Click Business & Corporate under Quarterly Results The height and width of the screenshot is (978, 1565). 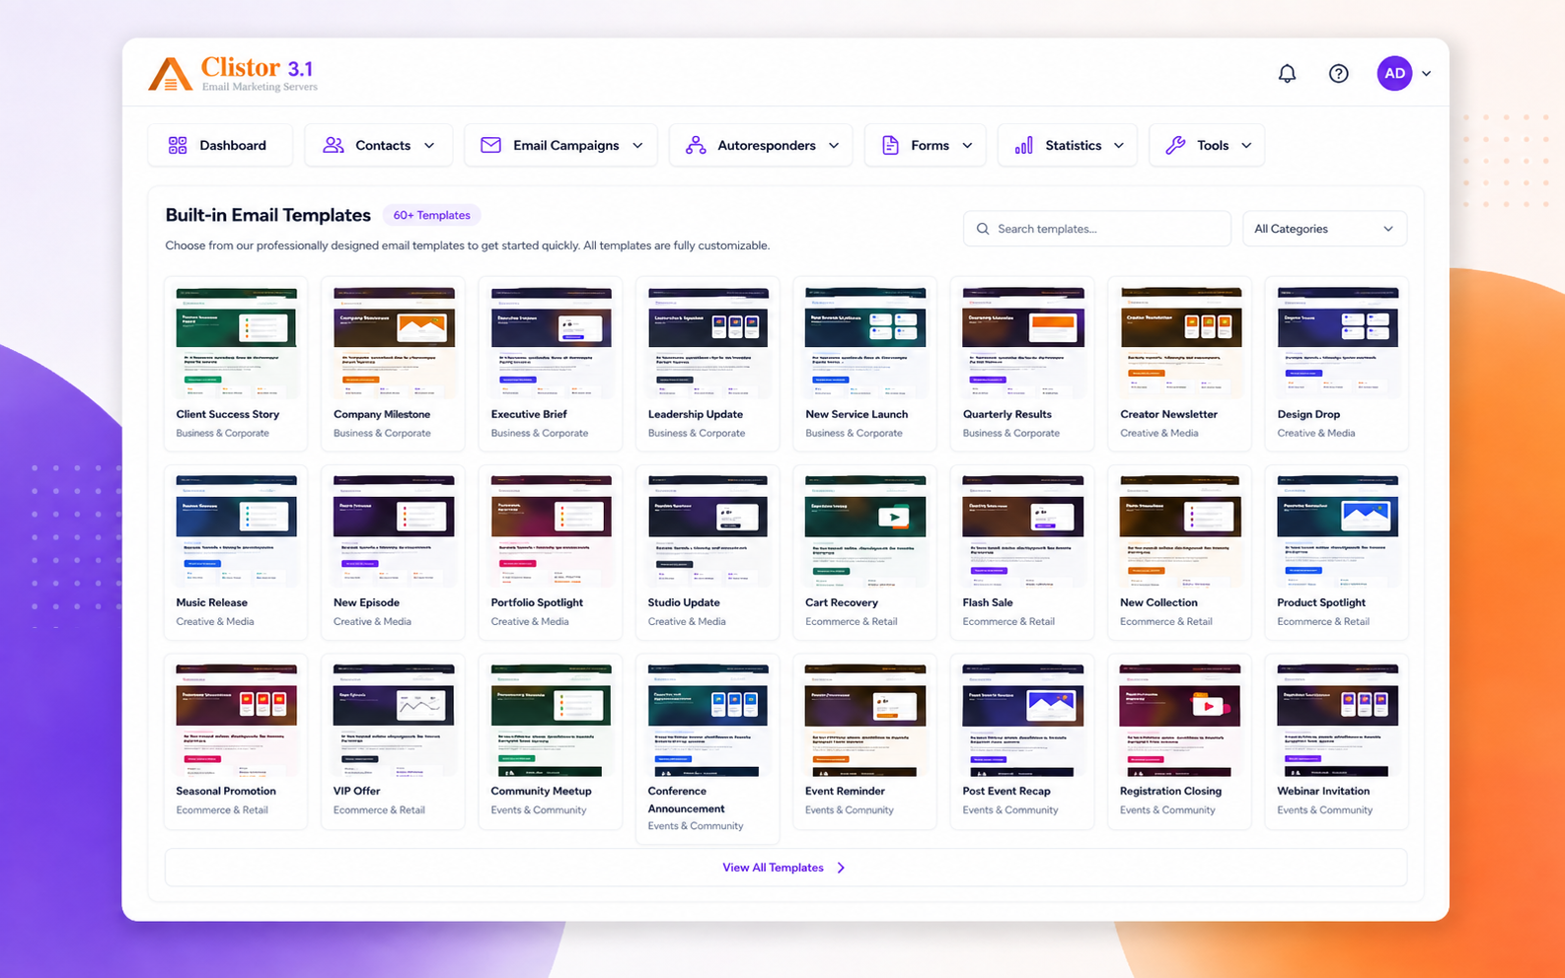(x=1010, y=433)
